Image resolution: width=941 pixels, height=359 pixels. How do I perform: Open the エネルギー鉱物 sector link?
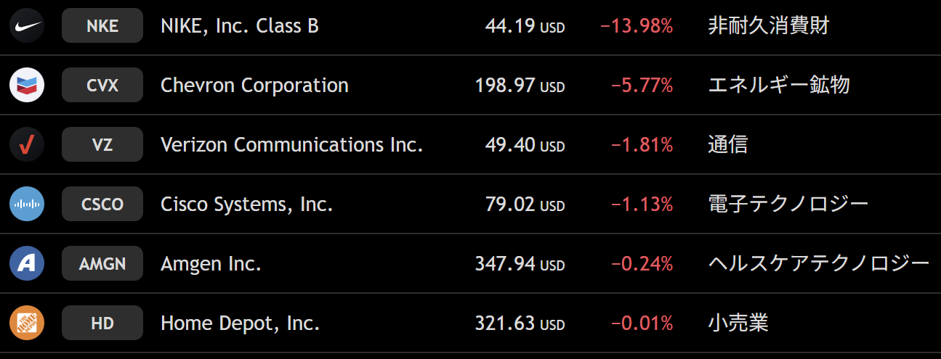pyautogui.click(x=779, y=86)
